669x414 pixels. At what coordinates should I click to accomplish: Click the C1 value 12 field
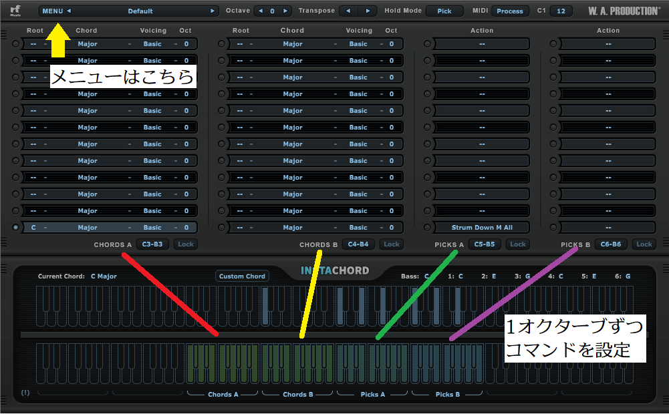(561, 11)
